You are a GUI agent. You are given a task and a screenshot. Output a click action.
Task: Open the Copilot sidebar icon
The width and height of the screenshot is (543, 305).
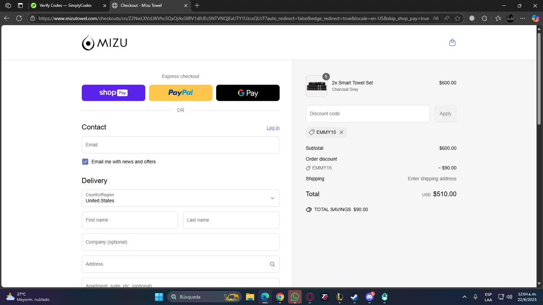(x=535, y=18)
